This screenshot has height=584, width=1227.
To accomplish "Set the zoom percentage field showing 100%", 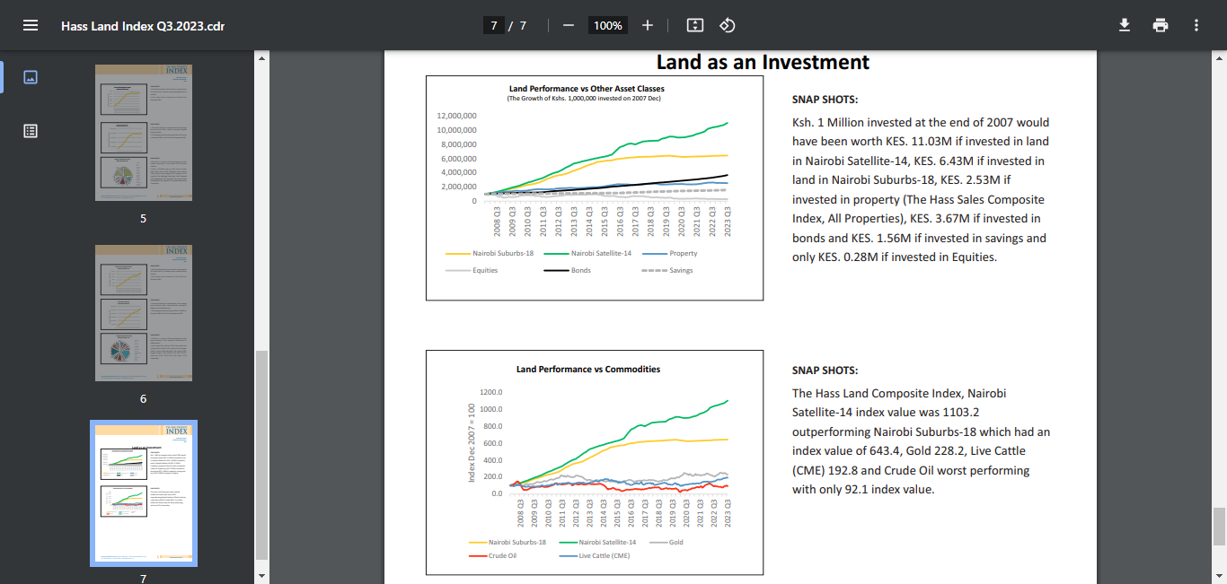I will 608,25.
